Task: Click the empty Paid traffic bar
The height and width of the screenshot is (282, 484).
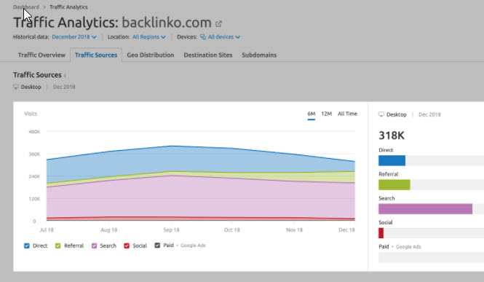Action: click(431, 257)
